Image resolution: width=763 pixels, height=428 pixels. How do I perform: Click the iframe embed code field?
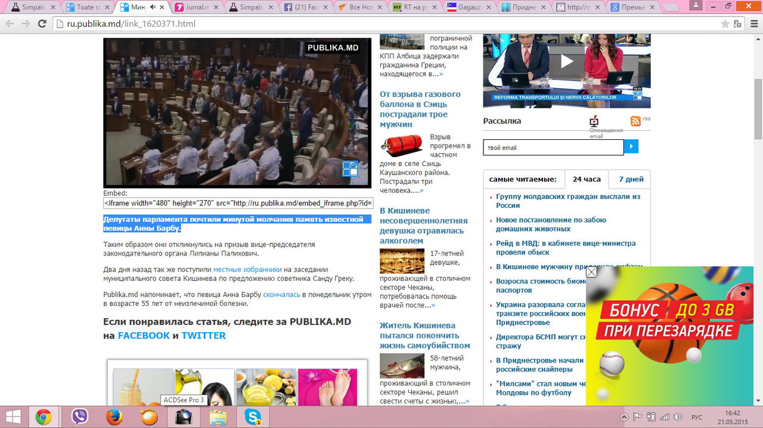[238, 203]
